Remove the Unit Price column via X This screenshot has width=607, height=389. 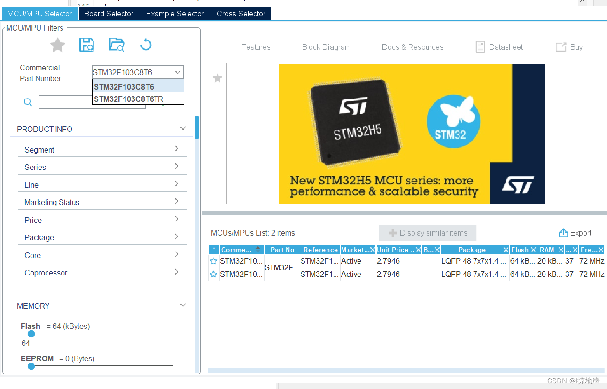tap(418, 250)
